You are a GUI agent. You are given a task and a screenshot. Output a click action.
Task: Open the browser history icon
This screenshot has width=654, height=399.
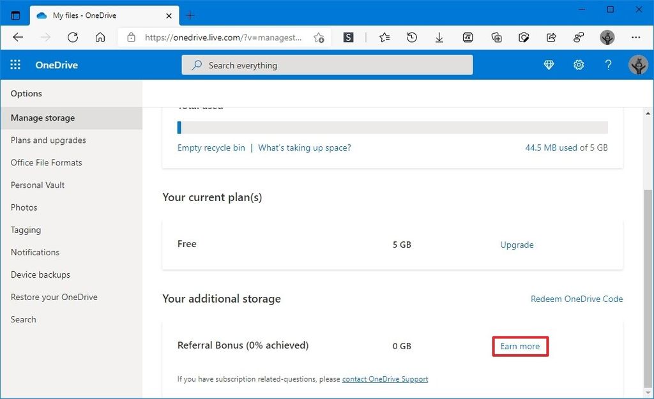tap(411, 37)
